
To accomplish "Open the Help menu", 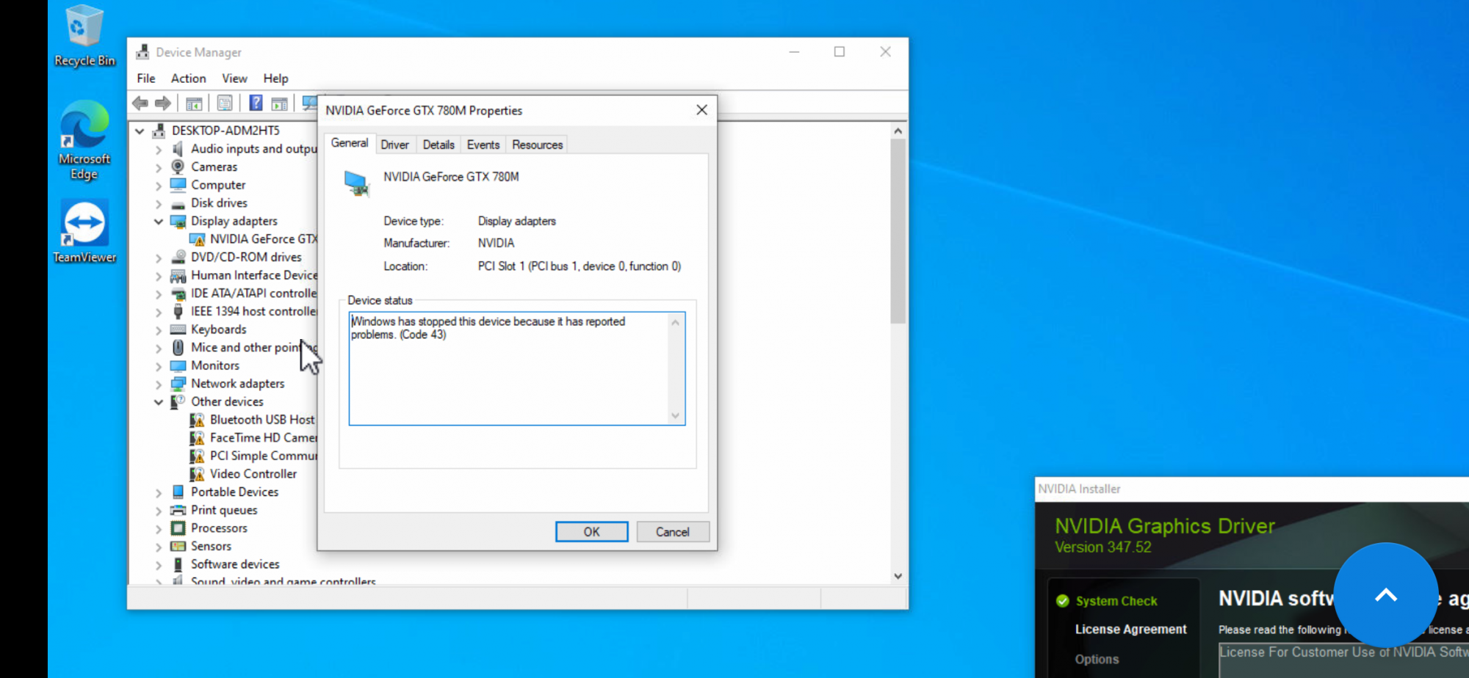I will (x=276, y=79).
